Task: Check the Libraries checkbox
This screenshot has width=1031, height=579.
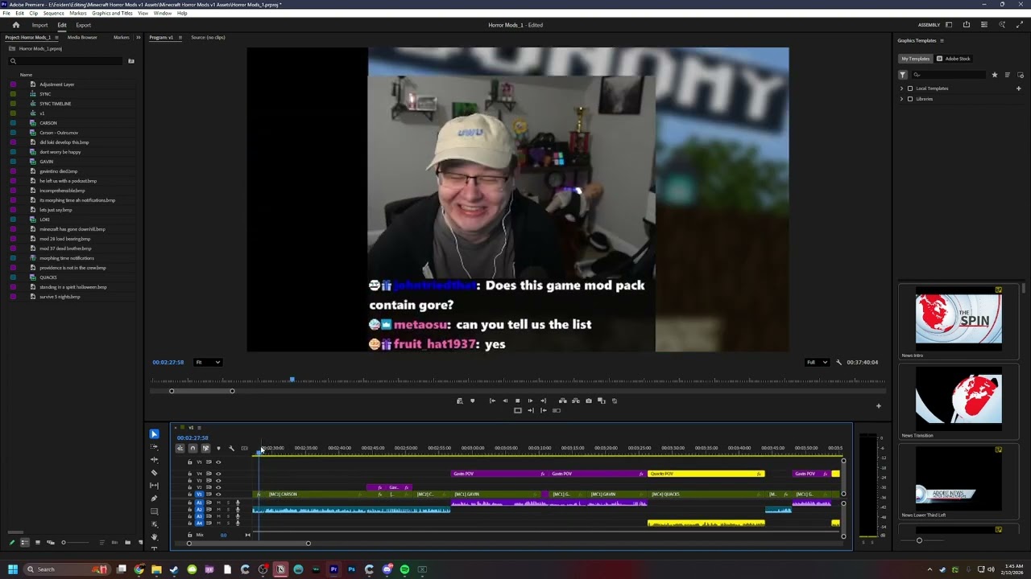Action: pos(910,99)
